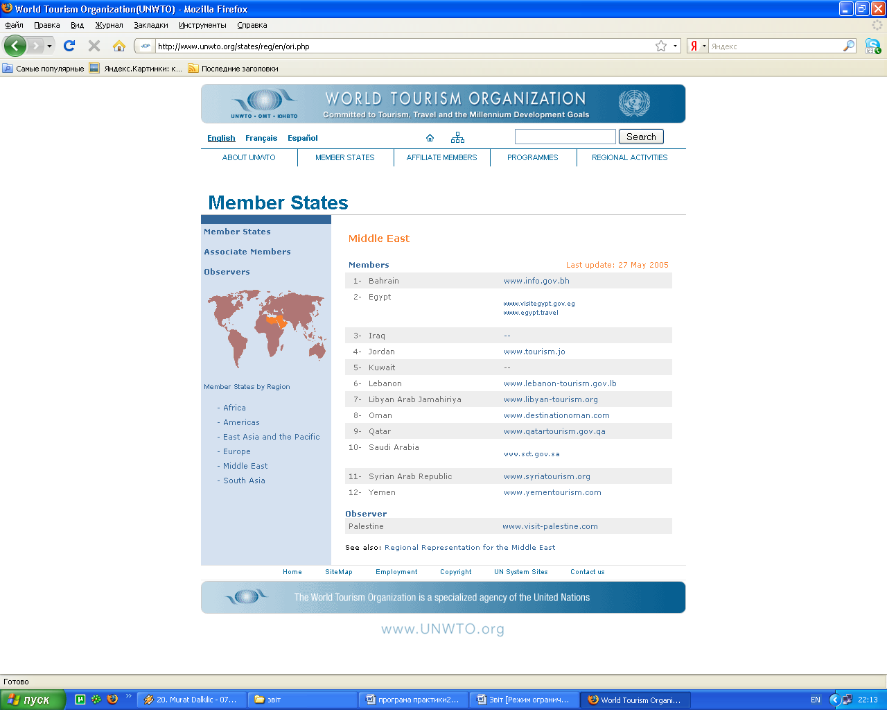Open Bahrain's www.info.gov.bh link

tap(536, 281)
